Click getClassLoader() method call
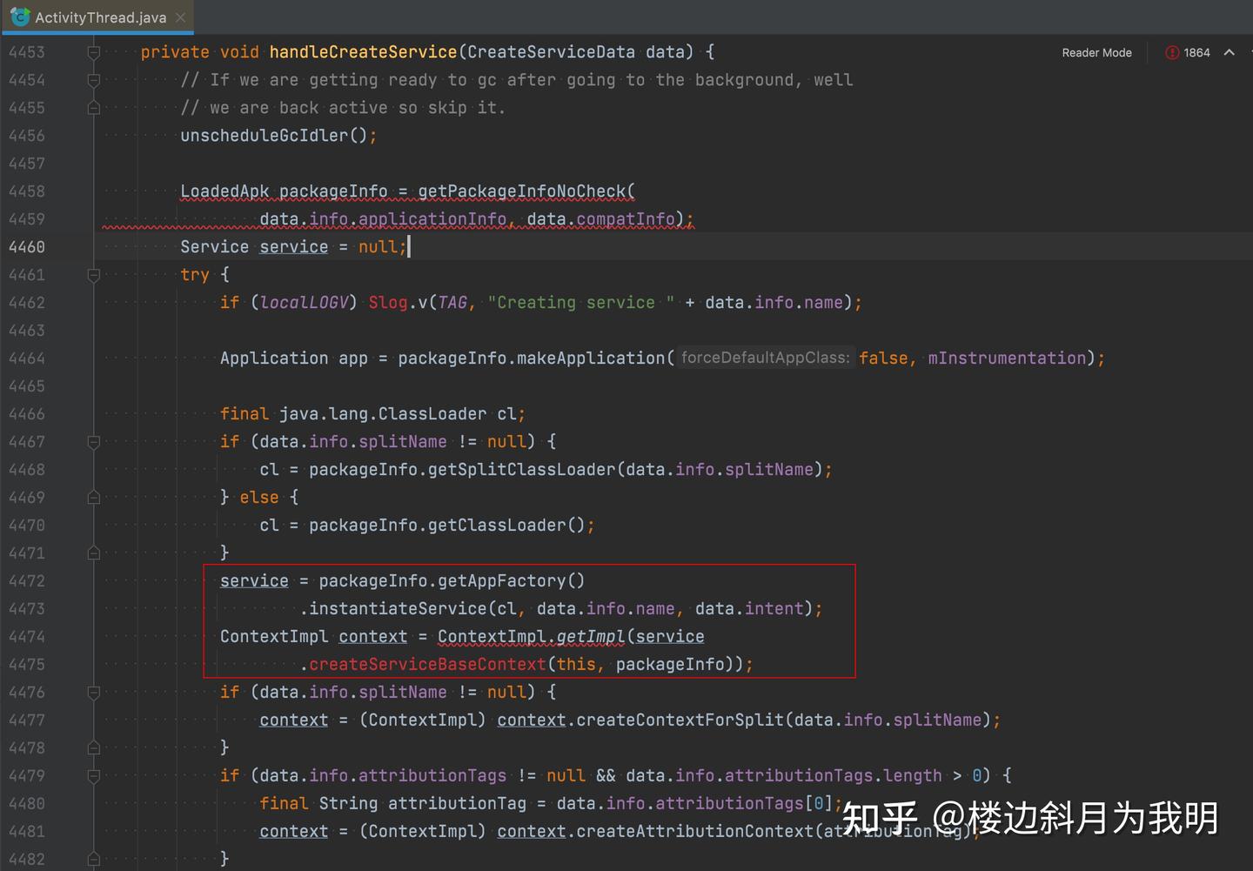Image resolution: width=1253 pixels, height=871 pixels. click(506, 526)
